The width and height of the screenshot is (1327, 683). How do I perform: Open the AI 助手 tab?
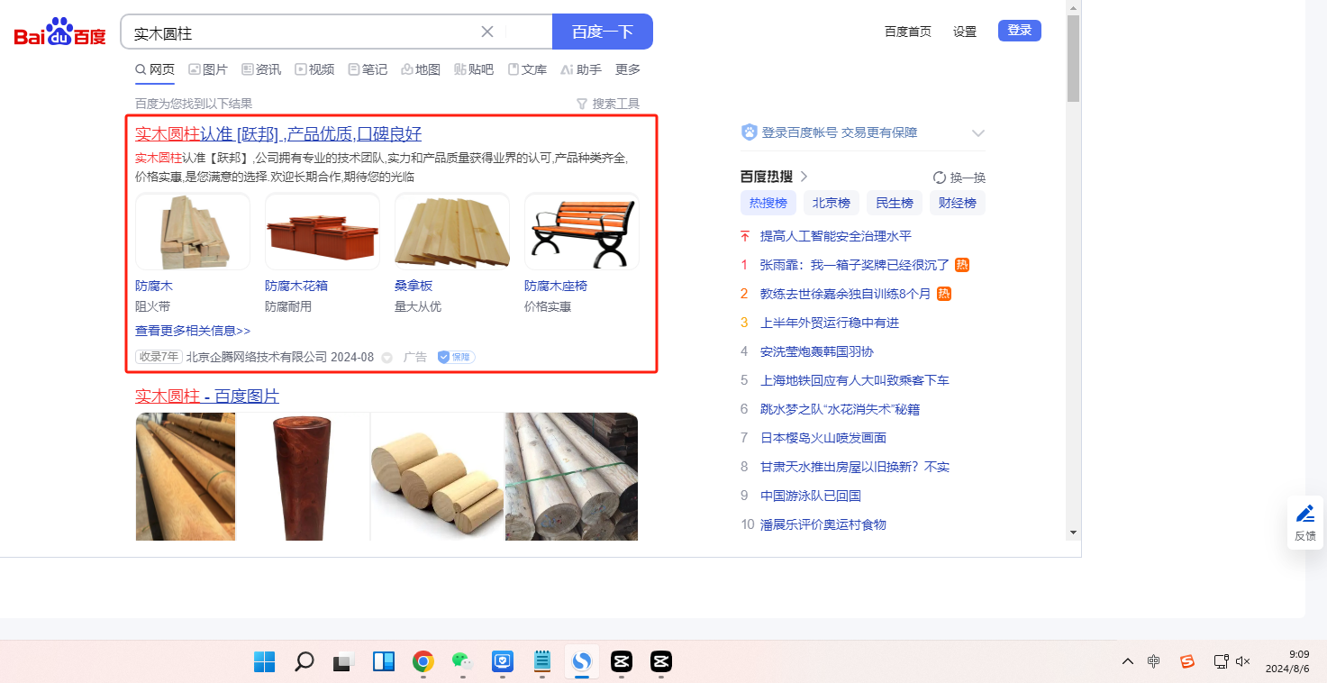pos(581,69)
